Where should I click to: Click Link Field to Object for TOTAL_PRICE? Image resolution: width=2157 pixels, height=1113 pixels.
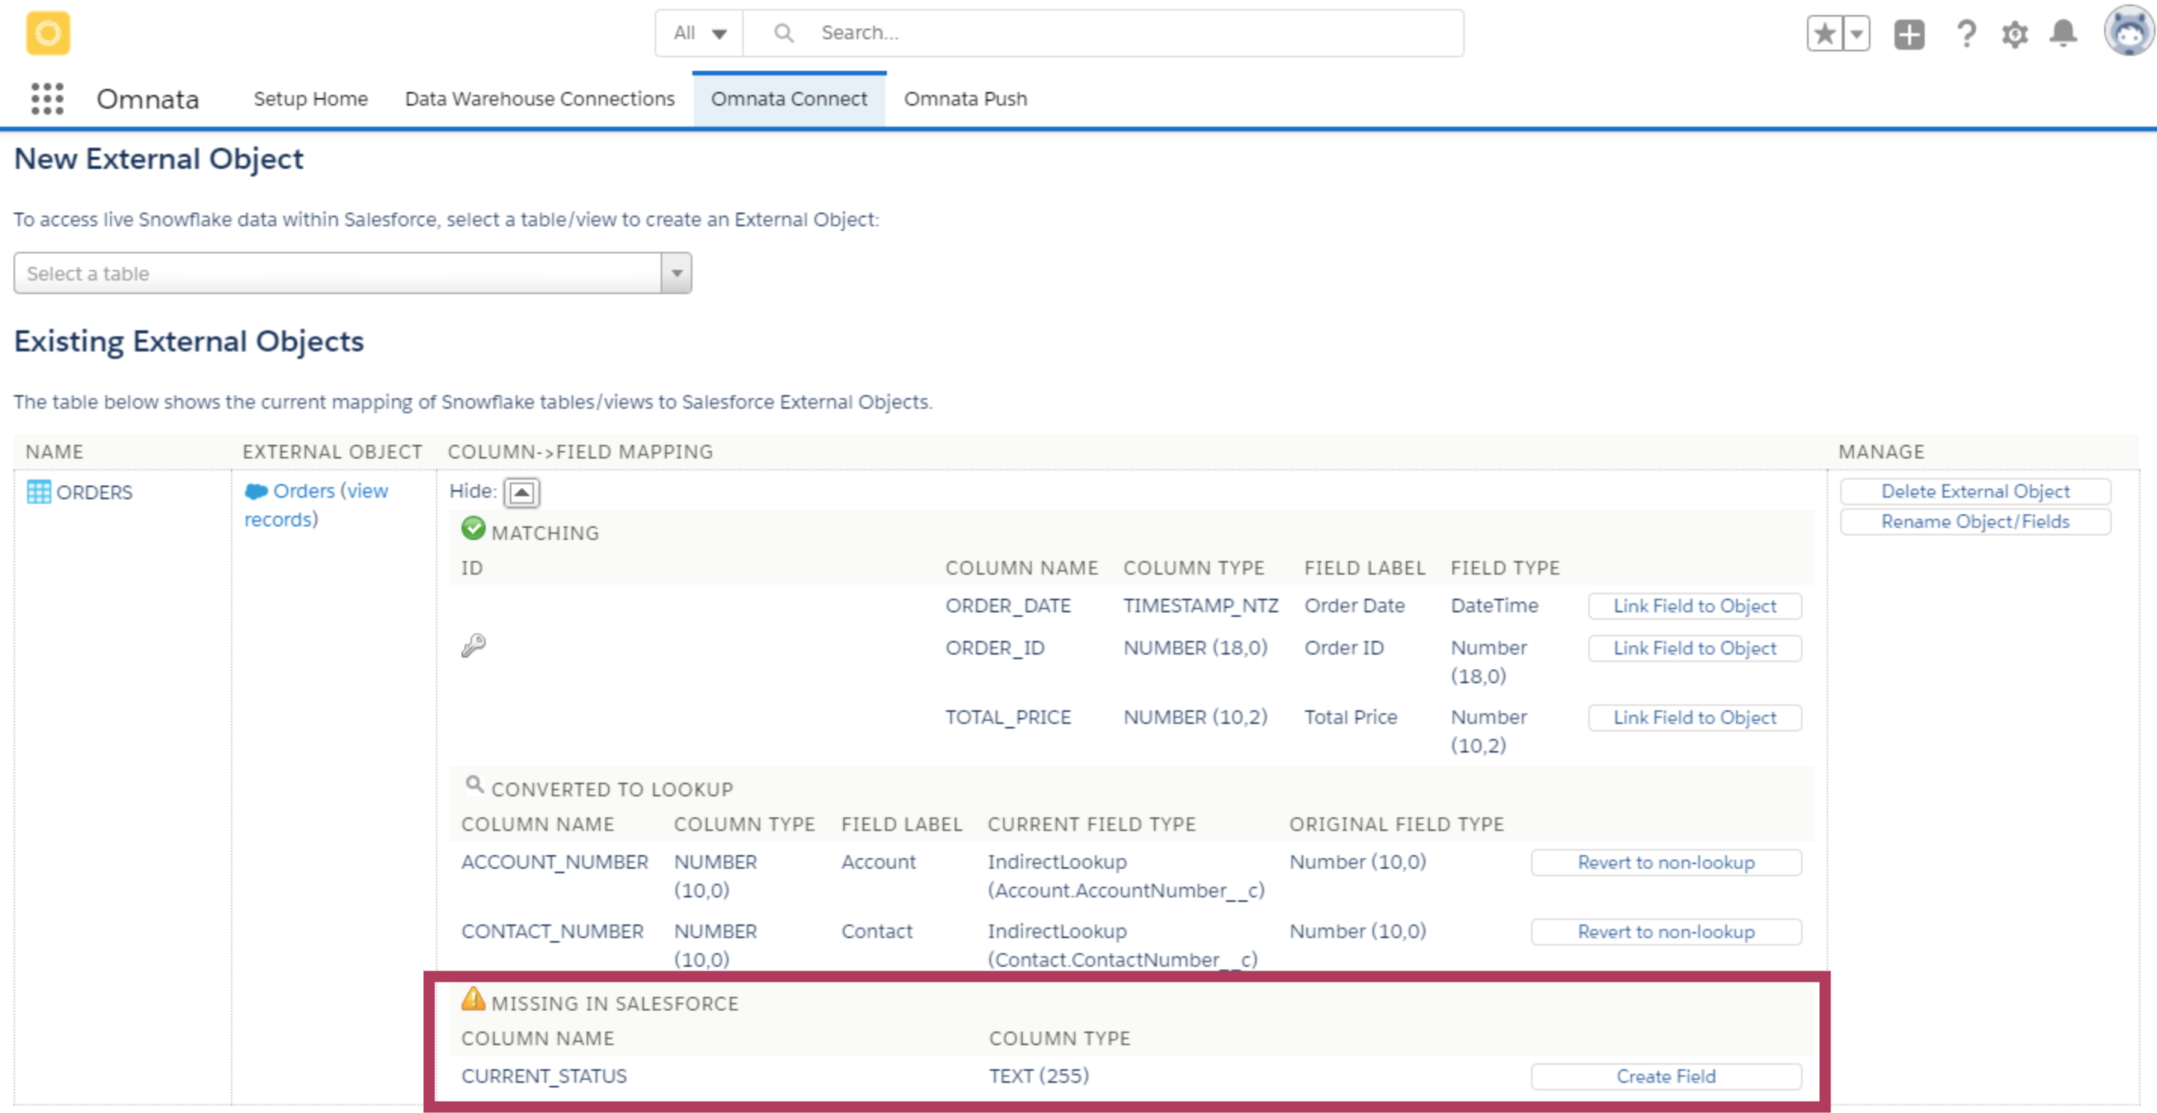(1694, 717)
